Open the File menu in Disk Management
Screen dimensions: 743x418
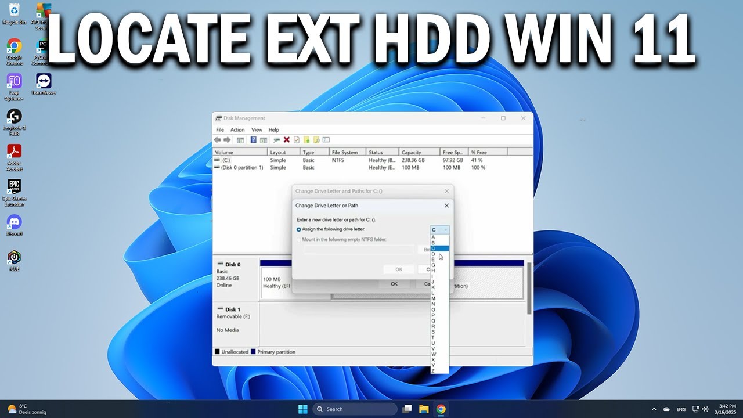click(x=220, y=130)
